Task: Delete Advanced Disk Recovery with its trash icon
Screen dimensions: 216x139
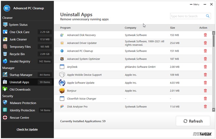Action: (x=205, y=35)
